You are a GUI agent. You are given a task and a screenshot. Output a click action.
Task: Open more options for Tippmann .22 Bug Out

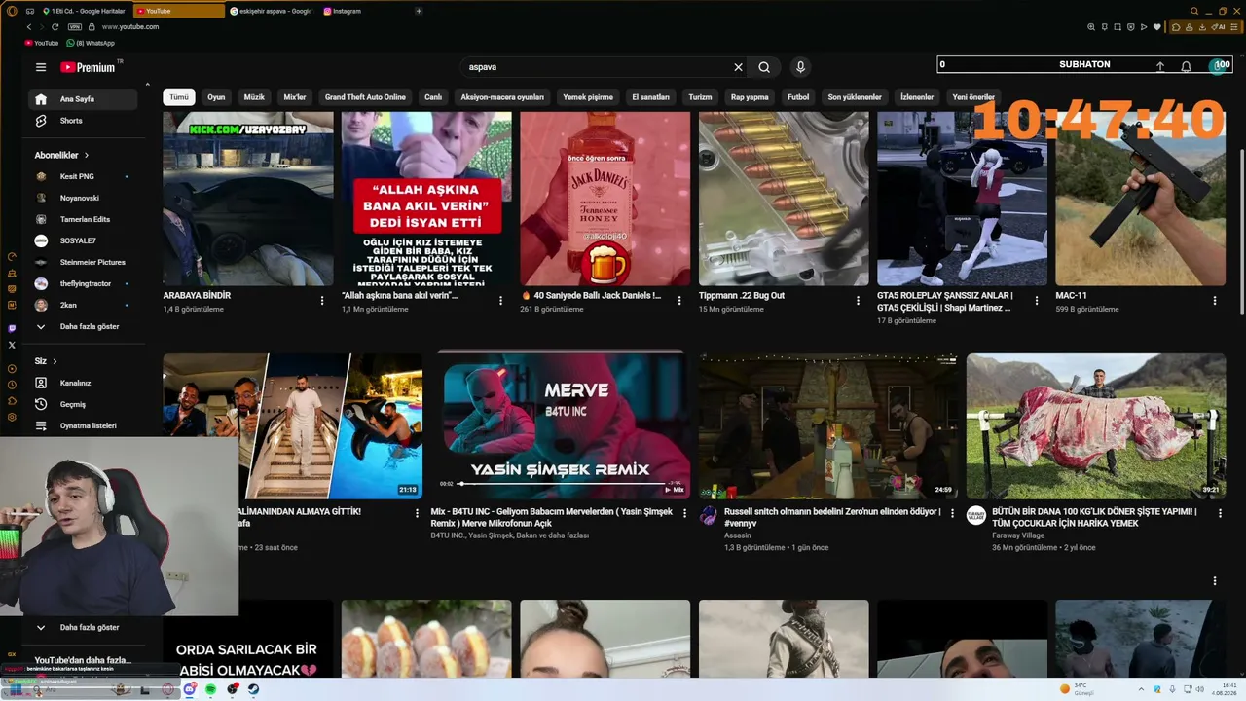tap(858, 301)
